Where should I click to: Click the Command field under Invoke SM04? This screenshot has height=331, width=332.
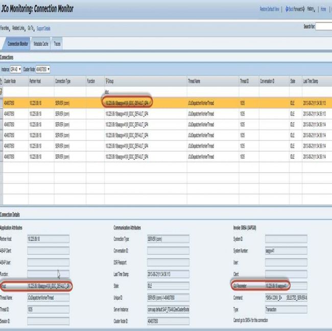286,298
